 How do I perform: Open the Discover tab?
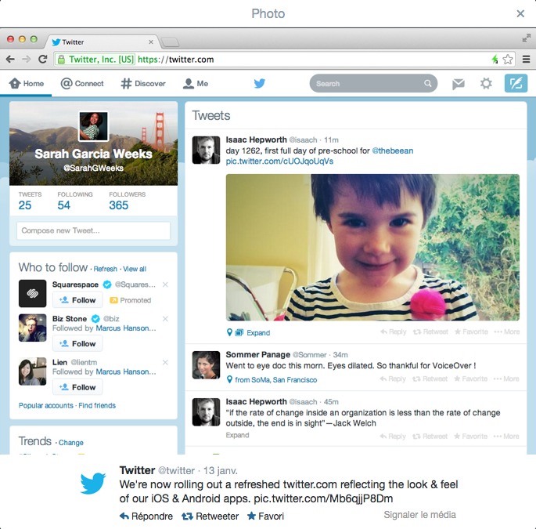click(x=143, y=84)
